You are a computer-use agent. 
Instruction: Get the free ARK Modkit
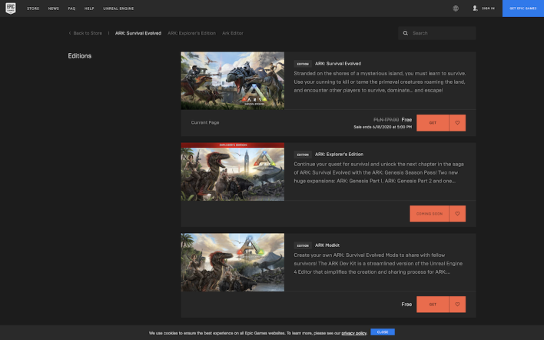433,304
